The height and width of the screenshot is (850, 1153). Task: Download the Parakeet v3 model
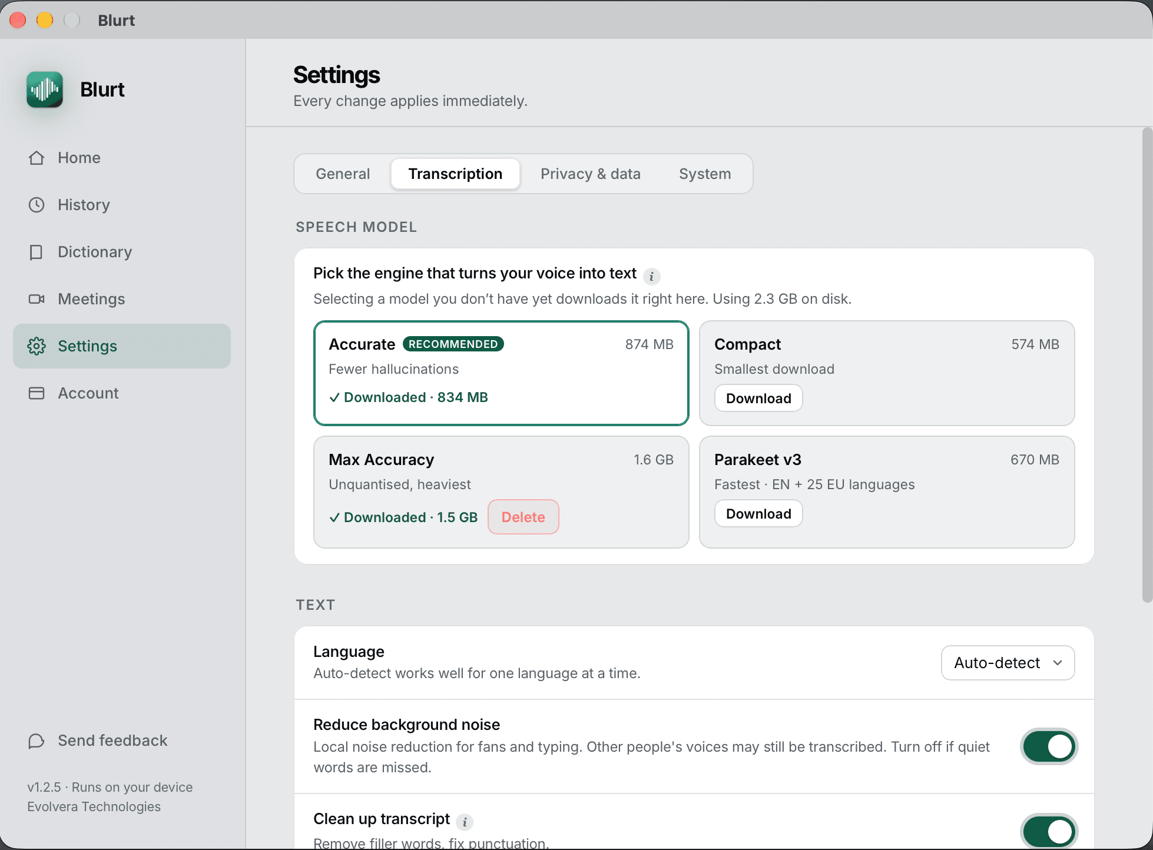click(758, 514)
